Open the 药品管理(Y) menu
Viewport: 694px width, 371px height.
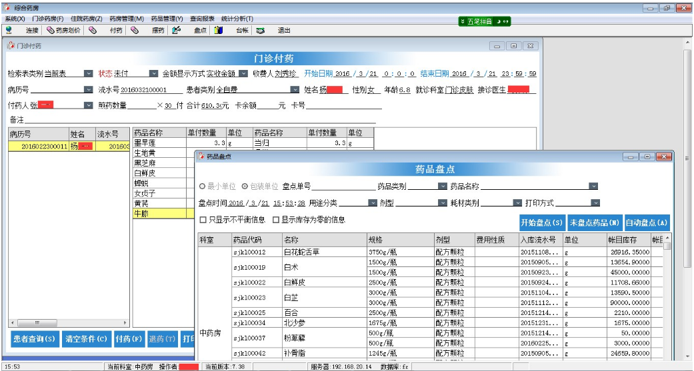pos(165,19)
